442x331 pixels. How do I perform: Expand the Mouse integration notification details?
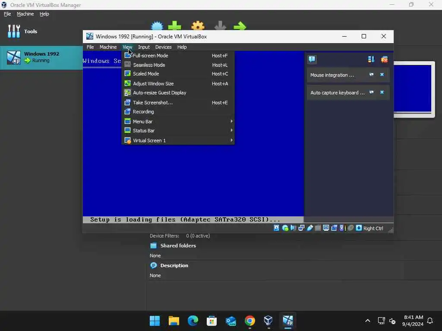372,75
